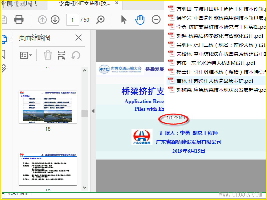Click the print icon in toolbar
The height and width of the screenshot is (200, 267).
pyautogui.click(x=19, y=20)
